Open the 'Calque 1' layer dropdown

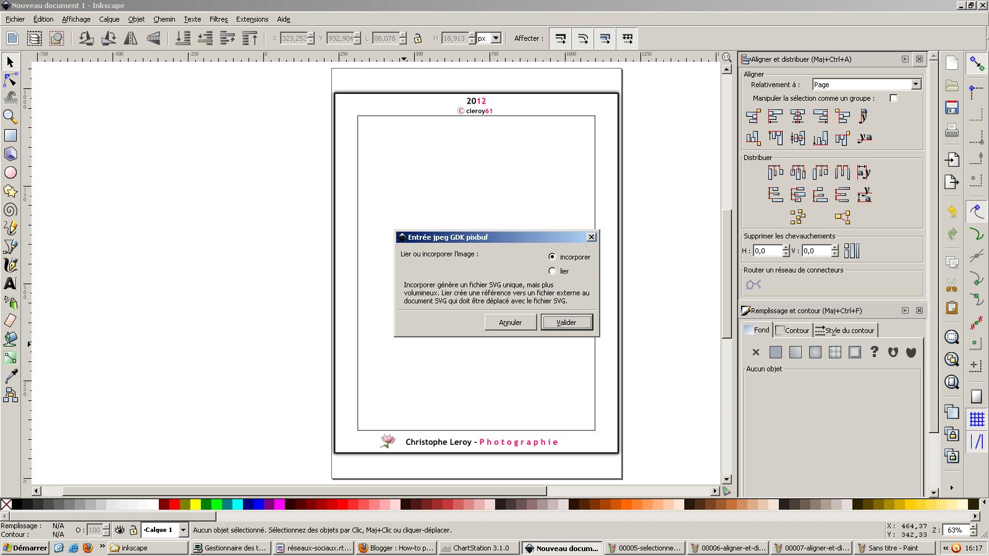point(183,530)
